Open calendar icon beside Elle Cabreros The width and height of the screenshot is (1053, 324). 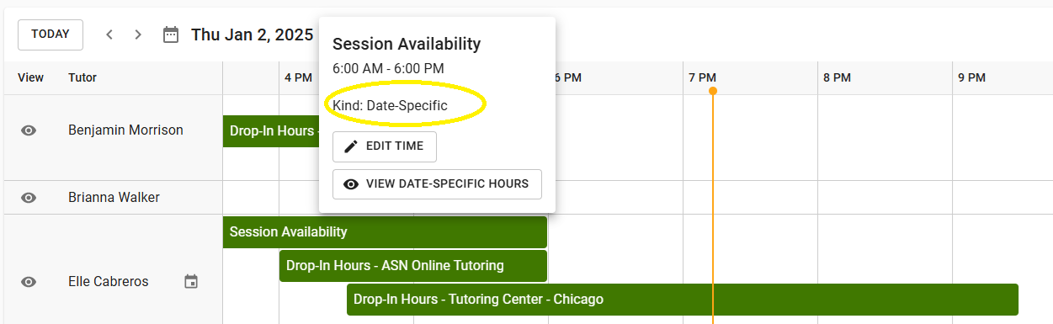click(191, 282)
